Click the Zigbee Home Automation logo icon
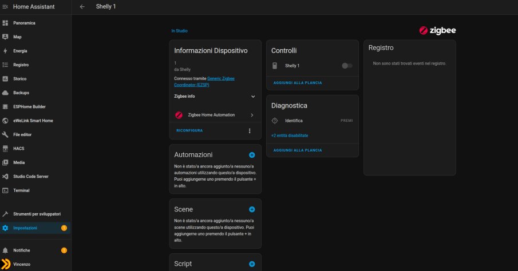The image size is (518, 271). tap(179, 115)
